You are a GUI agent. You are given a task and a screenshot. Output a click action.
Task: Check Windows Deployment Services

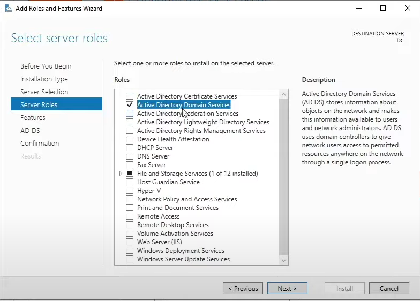click(x=130, y=251)
